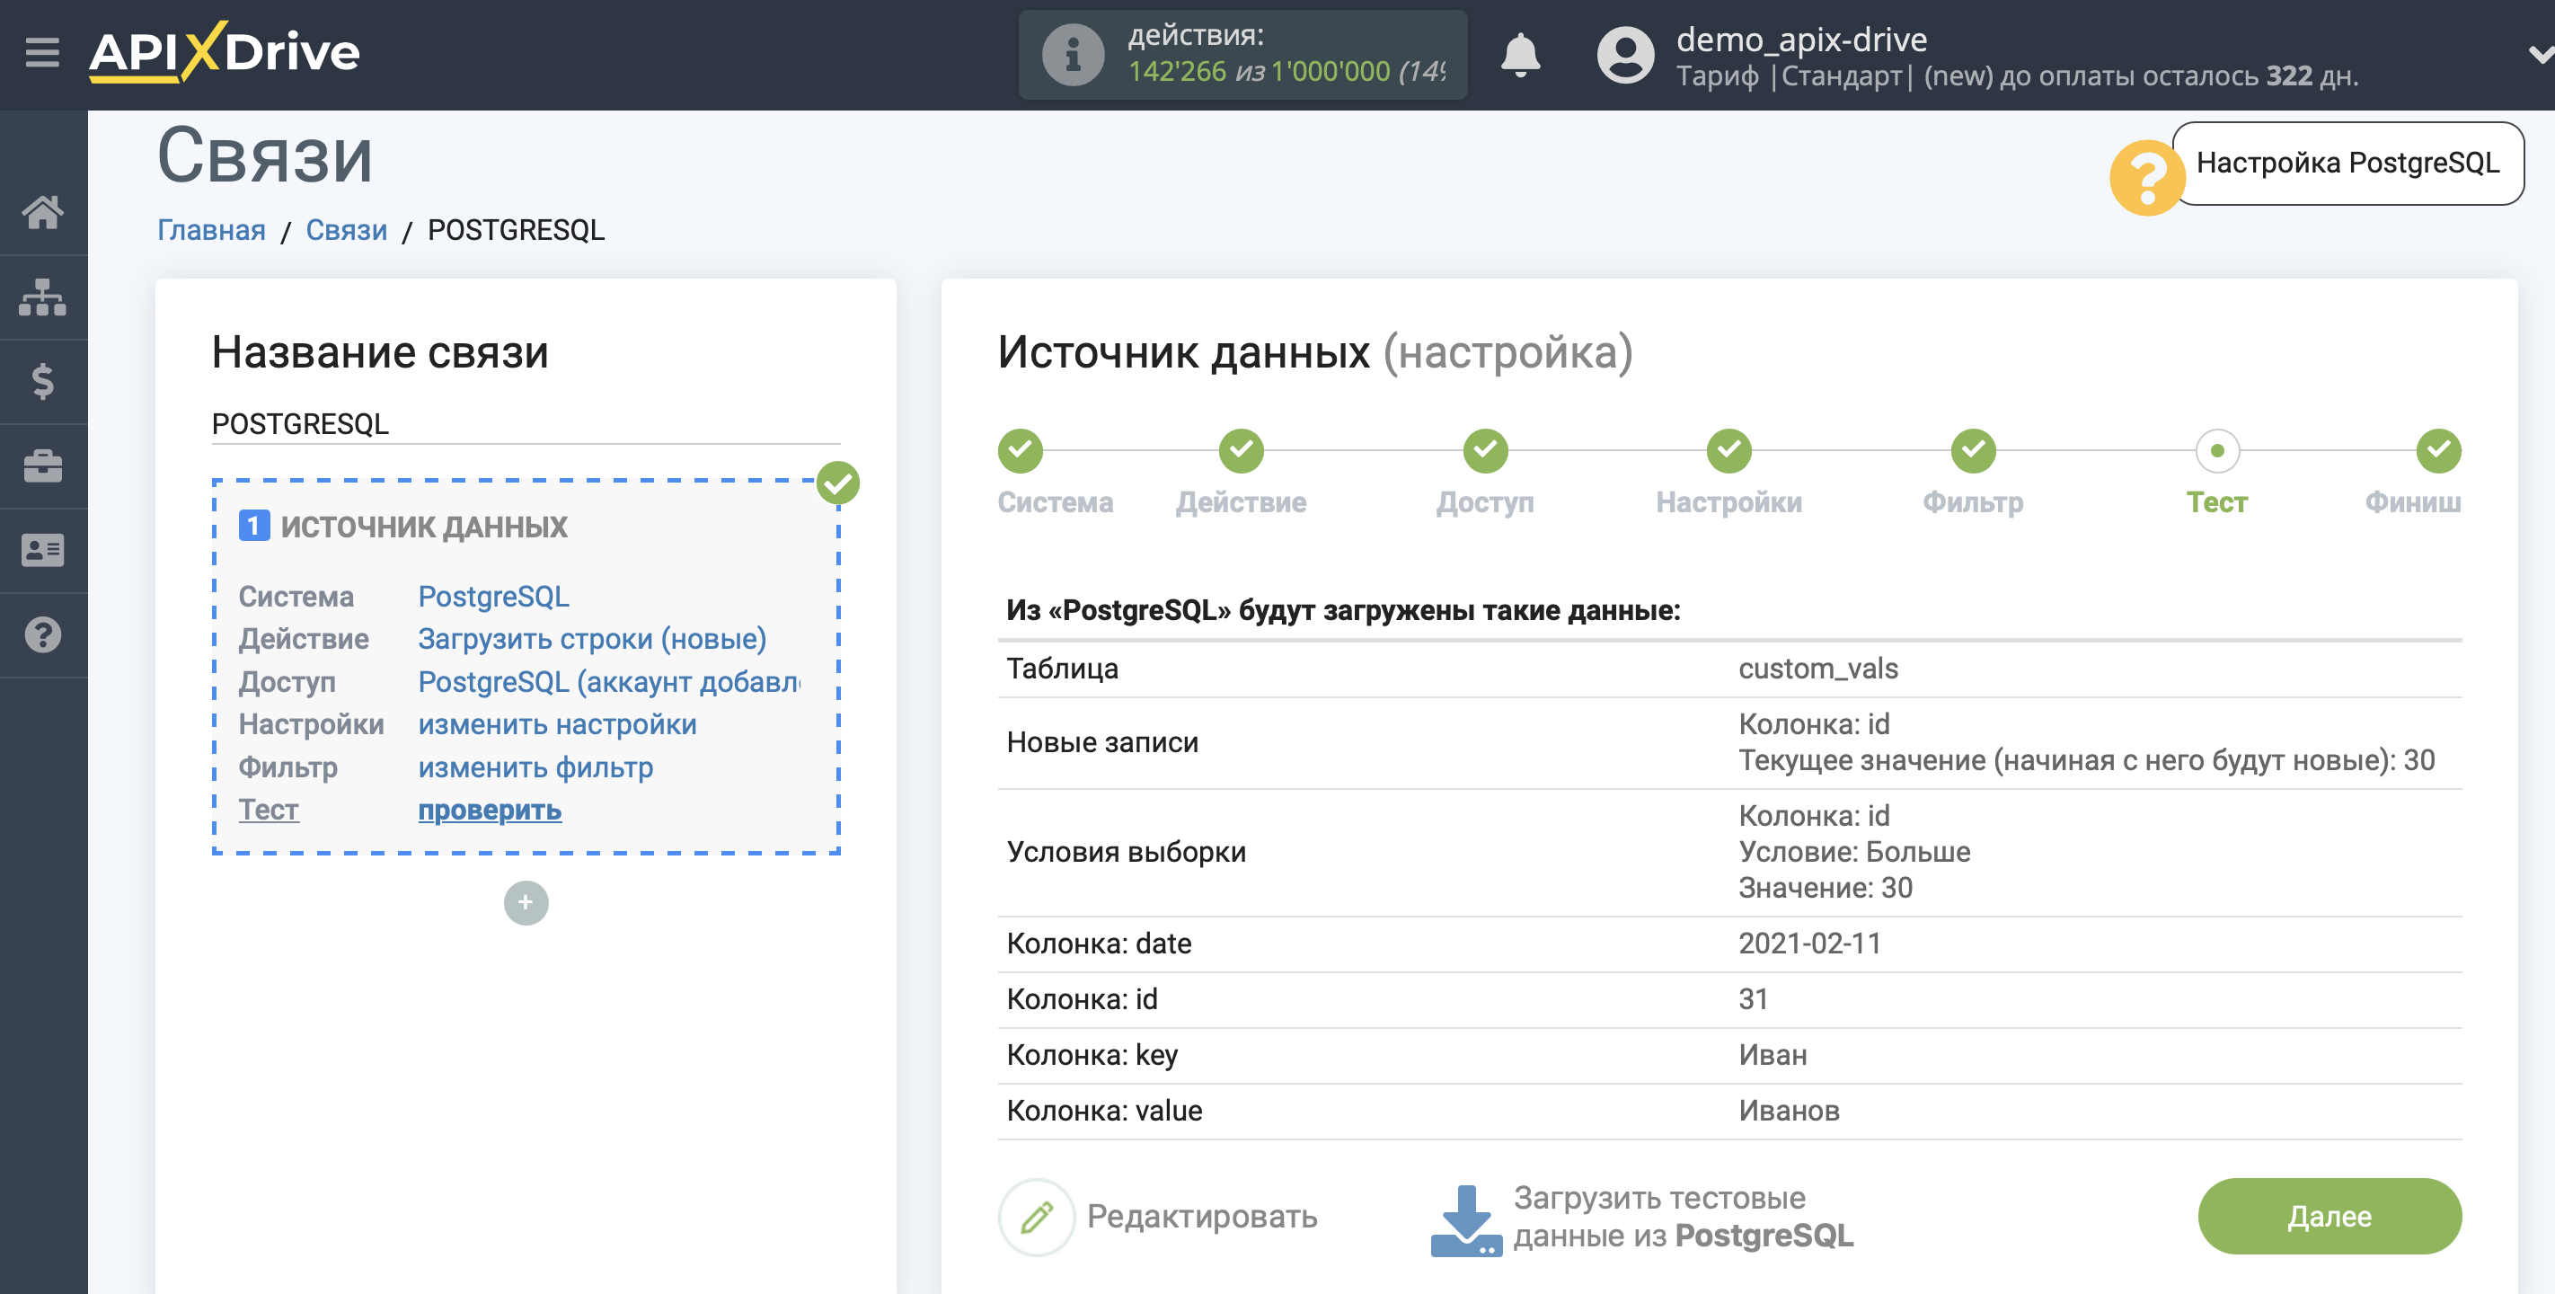Edit the connection name field POSTGRESQL
The image size is (2555, 1294).
tap(526, 424)
